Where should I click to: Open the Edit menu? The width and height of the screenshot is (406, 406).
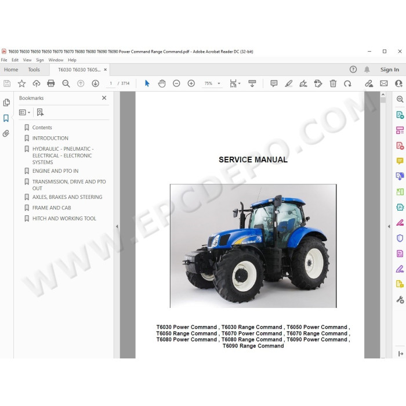[15, 60]
